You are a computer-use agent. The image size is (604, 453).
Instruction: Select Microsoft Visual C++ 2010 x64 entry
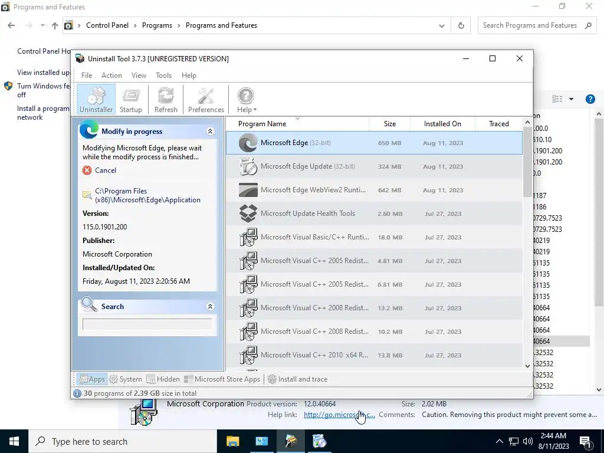[x=374, y=354]
